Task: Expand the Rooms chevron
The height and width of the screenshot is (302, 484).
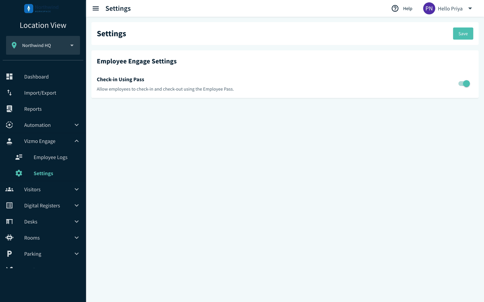Action: click(x=77, y=238)
